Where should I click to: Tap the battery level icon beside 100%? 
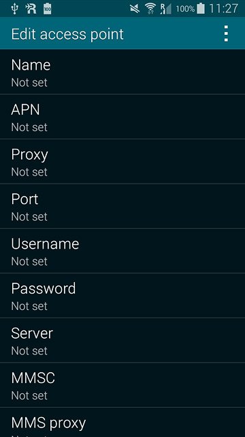(x=201, y=9)
